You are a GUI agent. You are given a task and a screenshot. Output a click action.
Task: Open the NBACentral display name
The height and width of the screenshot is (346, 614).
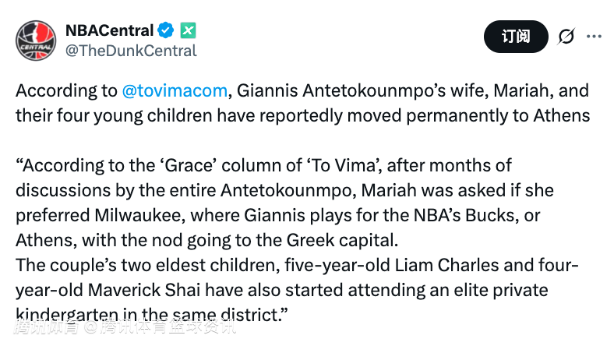(109, 30)
